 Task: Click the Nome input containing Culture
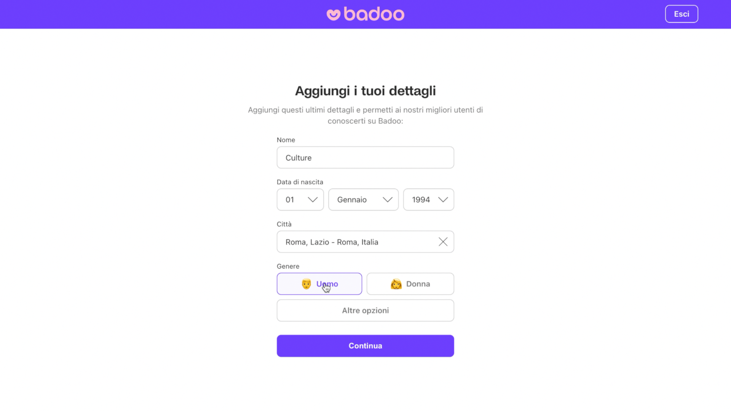[x=365, y=157]
